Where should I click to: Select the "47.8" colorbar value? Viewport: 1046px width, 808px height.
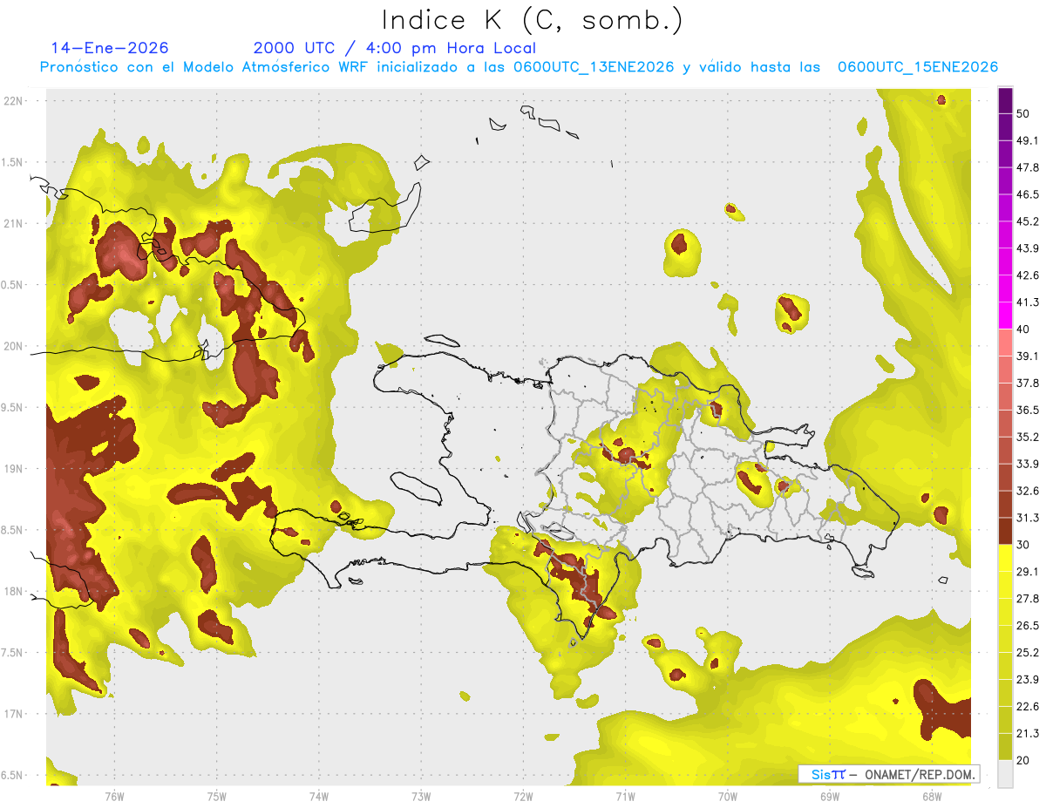pyautogui.click(x=1028, y=167)
